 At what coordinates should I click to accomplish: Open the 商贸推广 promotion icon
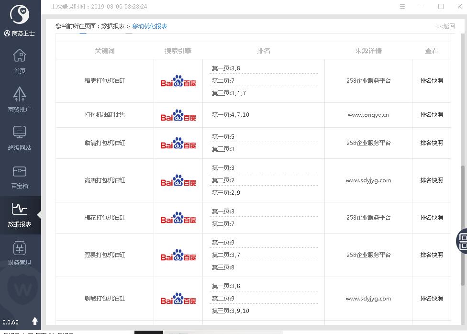(x=20, y=100)
